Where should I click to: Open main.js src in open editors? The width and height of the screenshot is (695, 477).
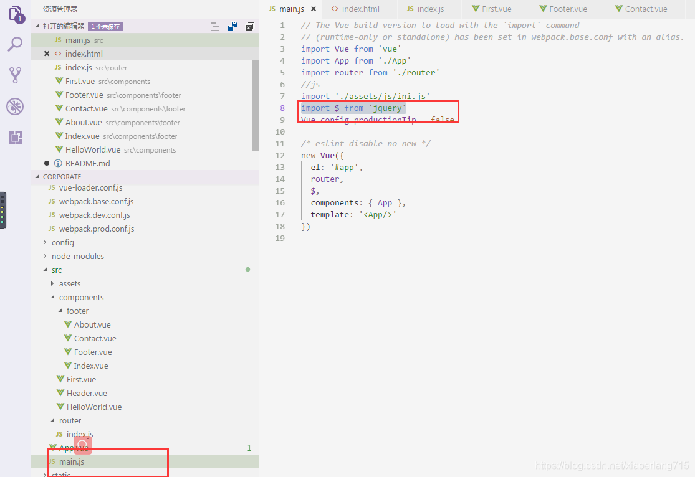[x=145, y=40]
